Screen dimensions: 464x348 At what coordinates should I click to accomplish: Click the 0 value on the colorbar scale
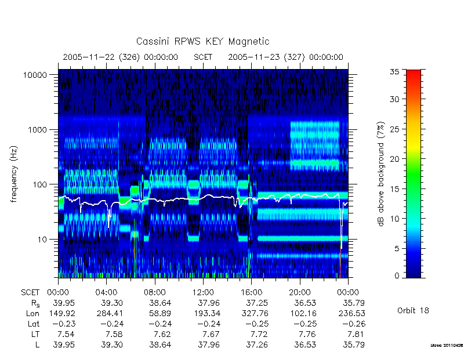pyautogui.click(x=397, y=275)
